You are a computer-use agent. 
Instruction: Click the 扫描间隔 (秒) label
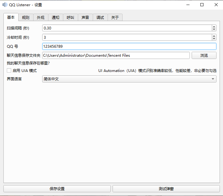18,28
